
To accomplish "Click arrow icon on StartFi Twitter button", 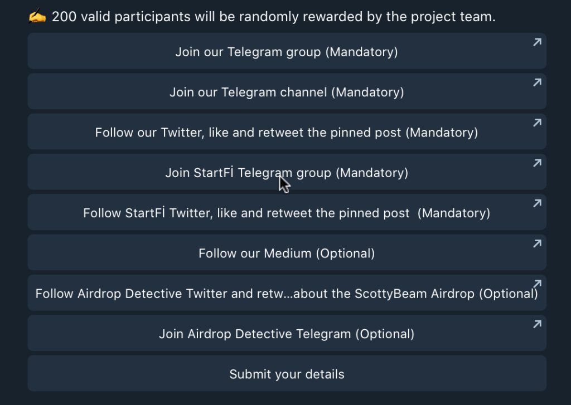I will (x=537, y=203).
